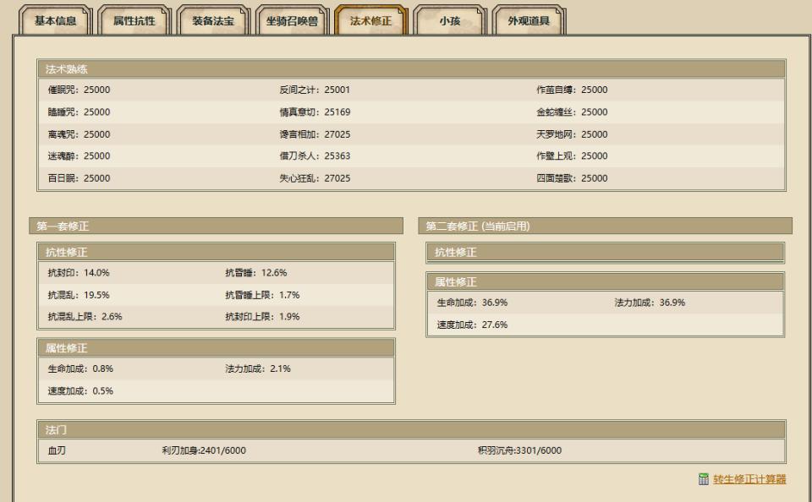Click the 抗性修正 header in 第一套修正
Screen dimensions: 812x502
(x=68, y=251)
